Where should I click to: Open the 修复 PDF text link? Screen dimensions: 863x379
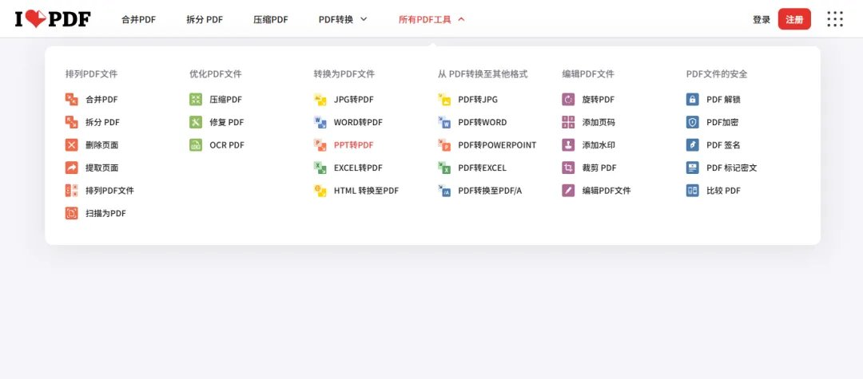pyautogui.click(x=227, y=122)
